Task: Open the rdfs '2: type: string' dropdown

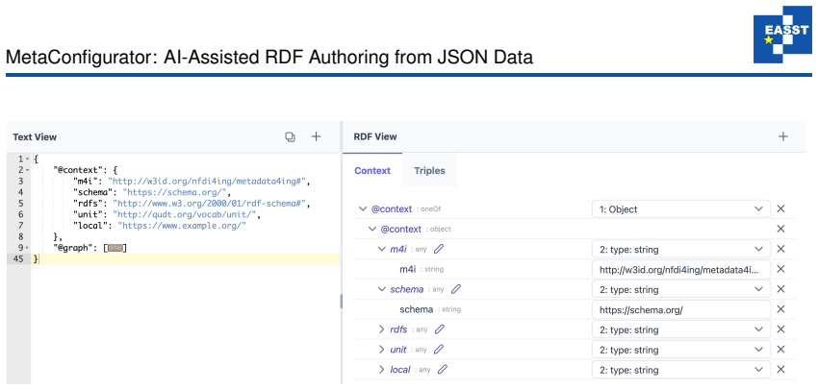Action: click(681, 329)
